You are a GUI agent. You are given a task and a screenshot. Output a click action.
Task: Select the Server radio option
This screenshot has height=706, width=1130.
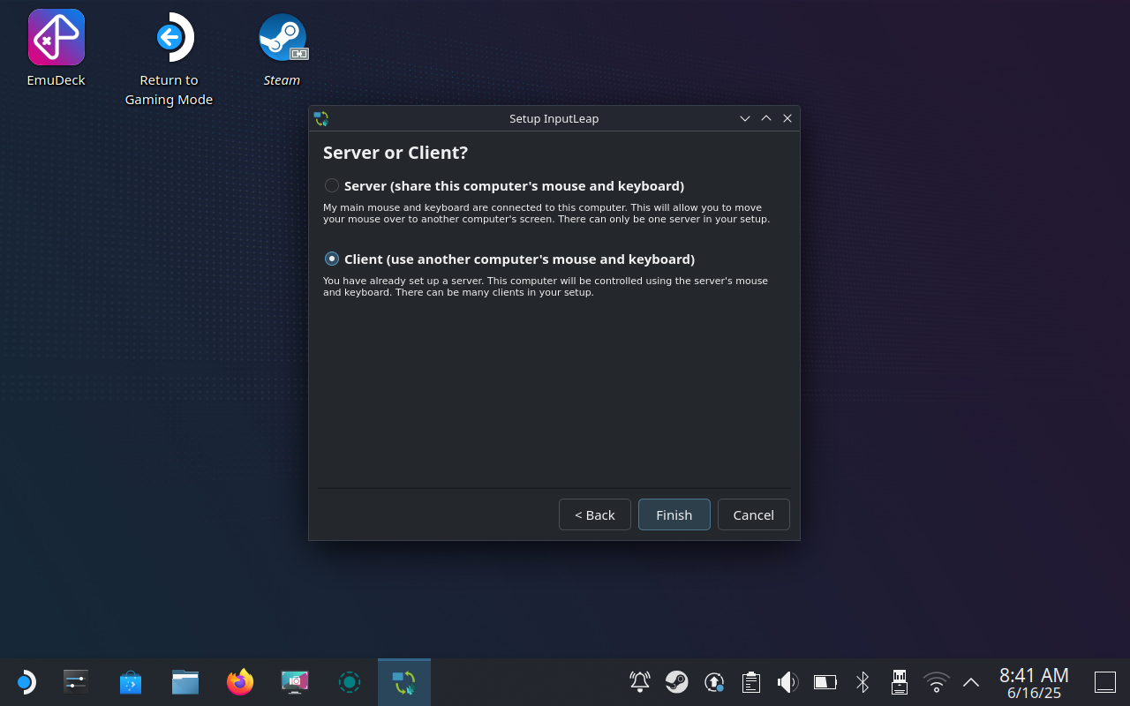tap(332, 185)
